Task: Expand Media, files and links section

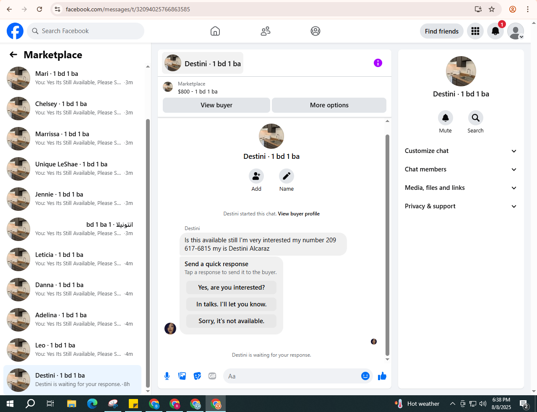Action: [461, 188]
